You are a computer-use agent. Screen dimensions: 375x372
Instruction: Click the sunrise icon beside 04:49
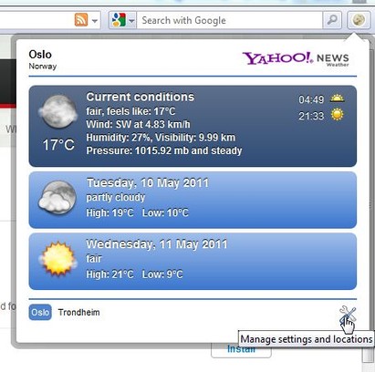337,98
